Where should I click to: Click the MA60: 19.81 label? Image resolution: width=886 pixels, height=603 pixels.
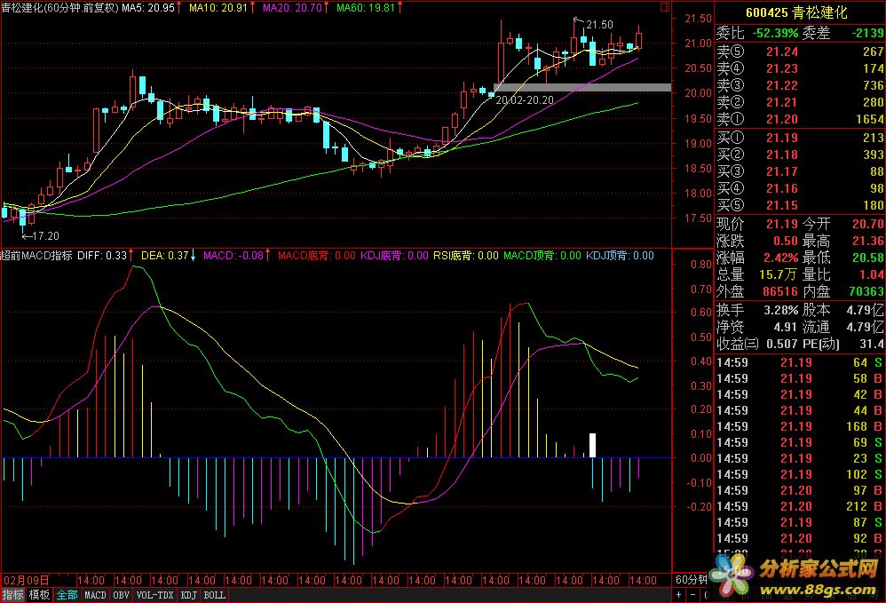point(366,8)
